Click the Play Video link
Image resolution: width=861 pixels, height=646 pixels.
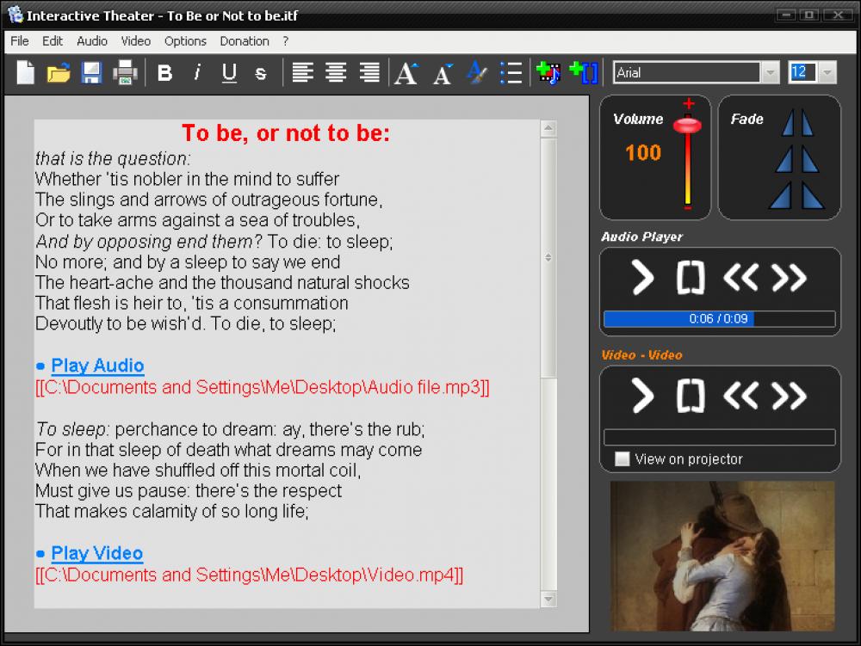tap(97, 553)
